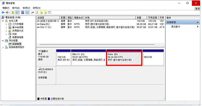Open the 動作(A) menu
The height and width of the screenshot is (106, 202).
pyautogui.click(x=16, y=8)
